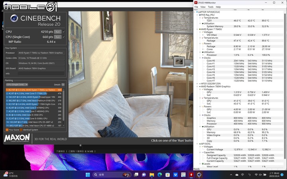The height and width of the screenshot is (179, 287).
Task: Collapse the AP15O5L battery node
Action: (x=197, y=144)
